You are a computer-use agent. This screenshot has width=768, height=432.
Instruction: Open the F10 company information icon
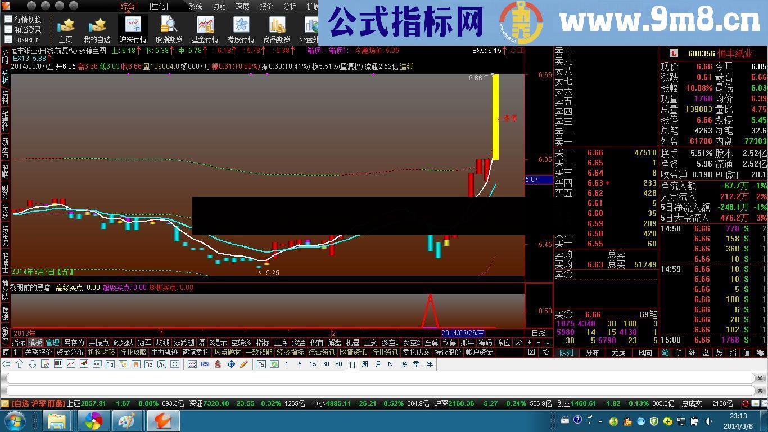click(x=109, y=364)
